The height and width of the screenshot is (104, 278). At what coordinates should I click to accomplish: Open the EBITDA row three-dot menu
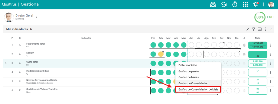pyautogui.click(x=271, y=54)
